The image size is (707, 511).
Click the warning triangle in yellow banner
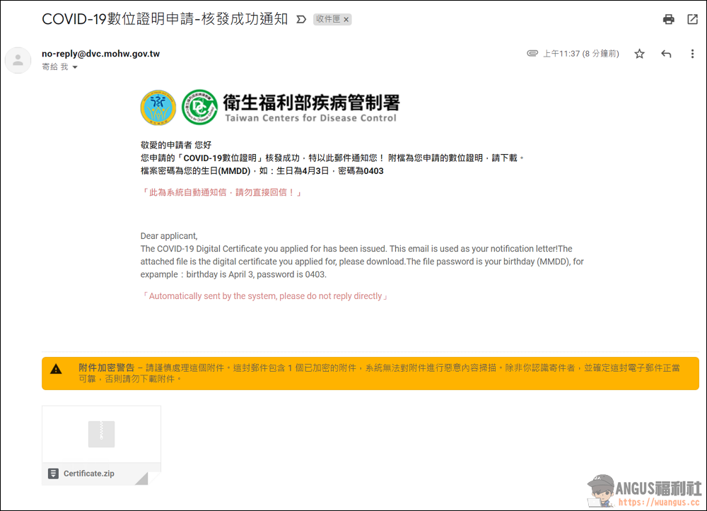(x=56, y=369)
